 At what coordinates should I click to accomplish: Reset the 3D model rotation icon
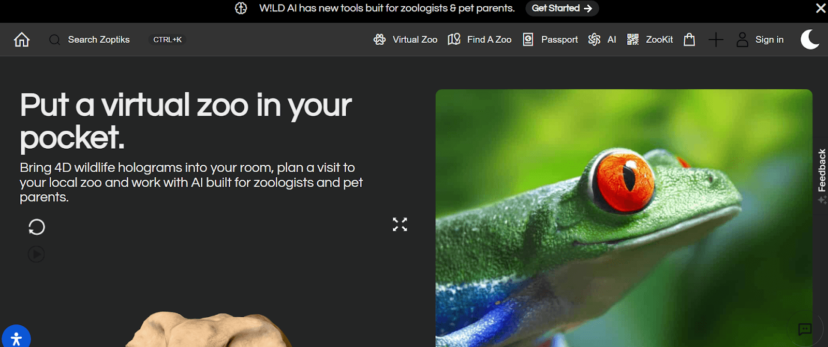pos(36,227)
